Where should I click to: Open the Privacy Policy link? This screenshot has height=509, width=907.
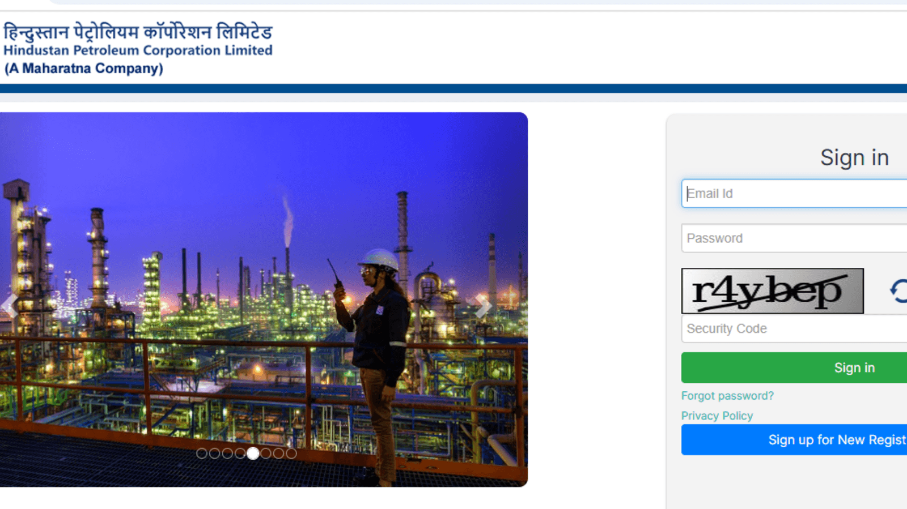coord(717,416)
